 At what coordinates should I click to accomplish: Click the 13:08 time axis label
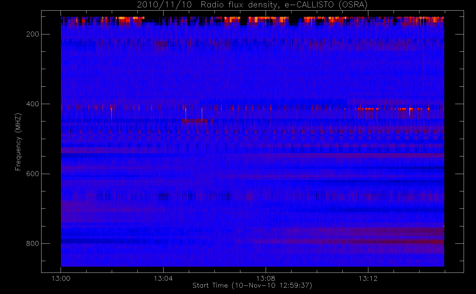coord(266,278)
